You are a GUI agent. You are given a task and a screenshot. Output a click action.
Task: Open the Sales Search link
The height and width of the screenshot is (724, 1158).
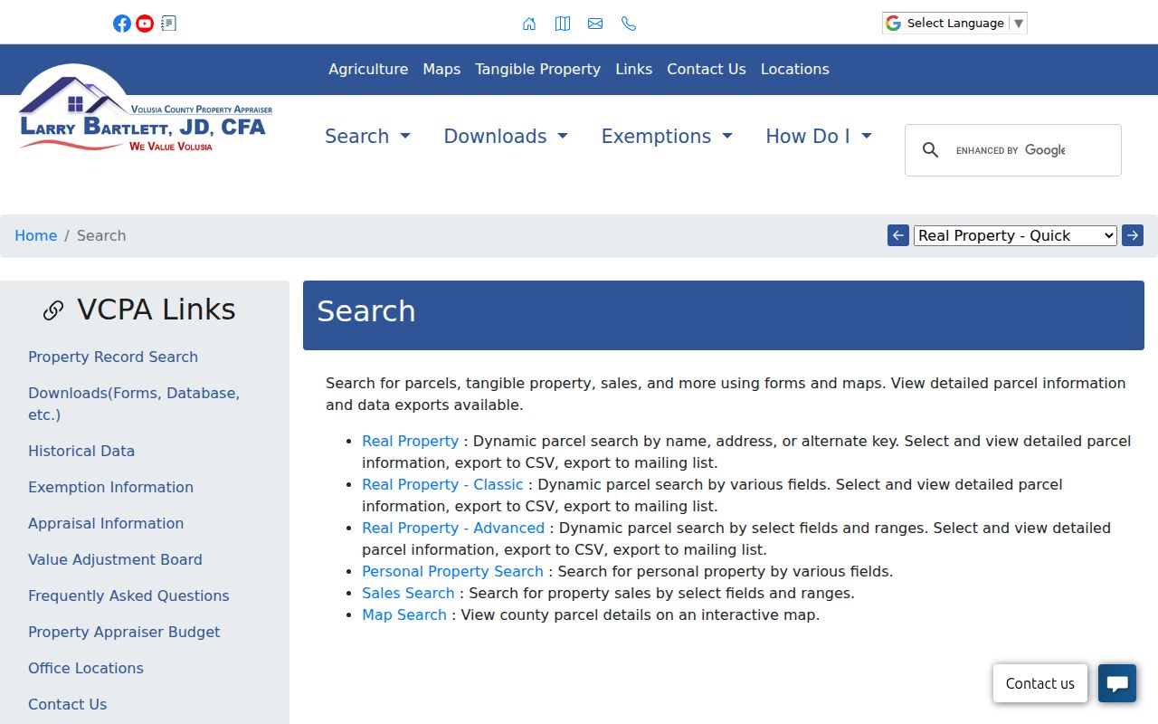[x=408, y=593]
